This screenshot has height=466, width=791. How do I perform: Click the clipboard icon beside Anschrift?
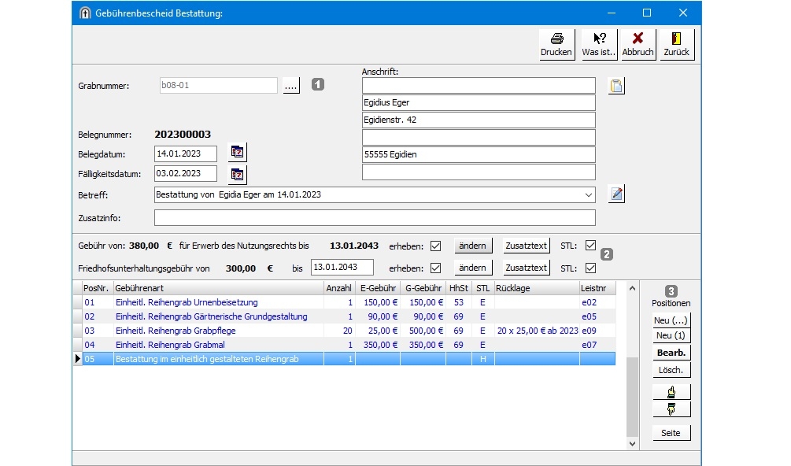pyautogui.click(x=616, y=86)
